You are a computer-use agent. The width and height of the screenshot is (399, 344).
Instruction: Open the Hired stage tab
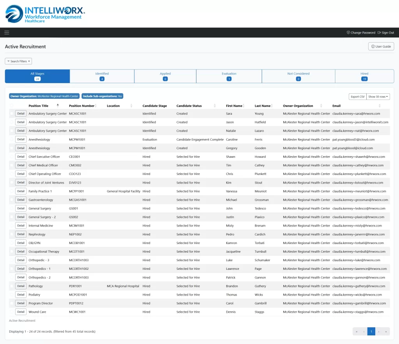pos(364,76)
